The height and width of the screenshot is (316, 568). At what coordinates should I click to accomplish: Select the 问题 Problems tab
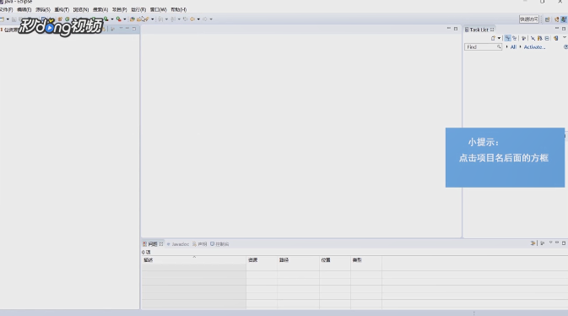pyautogui.click(x=153, y=244)
